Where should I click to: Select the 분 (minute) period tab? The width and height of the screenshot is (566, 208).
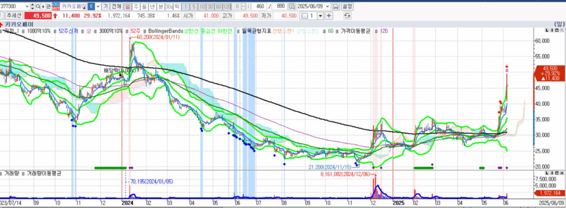click(x=160, y=7)
